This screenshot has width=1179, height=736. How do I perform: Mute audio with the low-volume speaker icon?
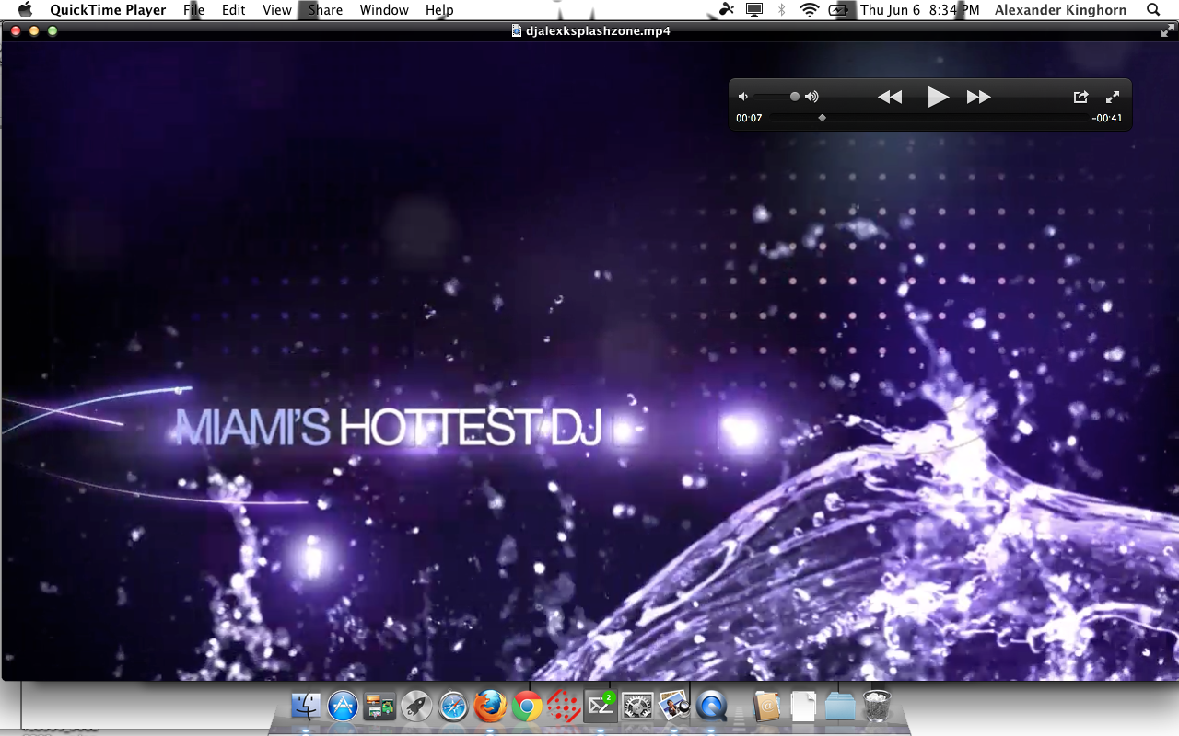pyautogui.click(x=743, y=97)
